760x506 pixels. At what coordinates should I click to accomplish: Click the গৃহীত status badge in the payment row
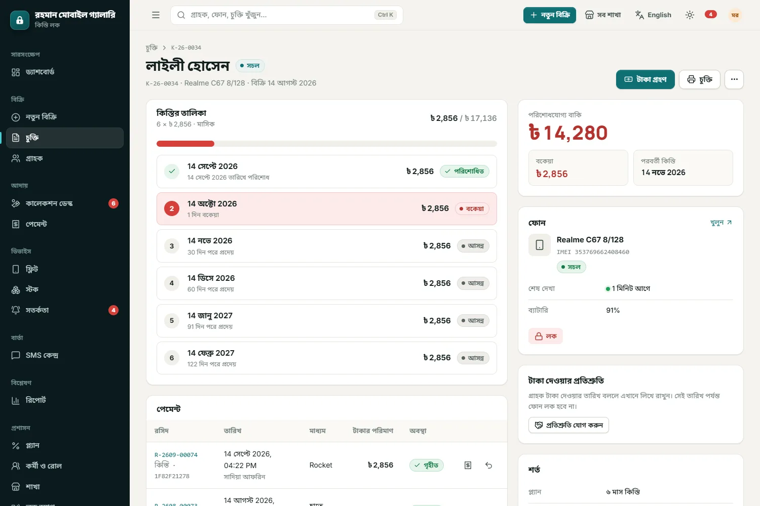click(427, 465)
